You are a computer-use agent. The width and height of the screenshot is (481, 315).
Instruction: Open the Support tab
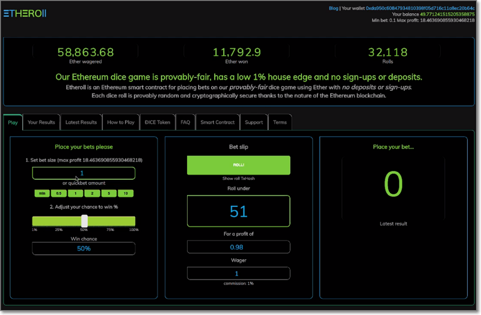click(254, 122)
